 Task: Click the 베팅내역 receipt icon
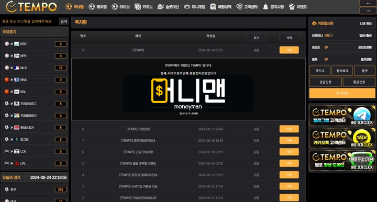point(213,7)
